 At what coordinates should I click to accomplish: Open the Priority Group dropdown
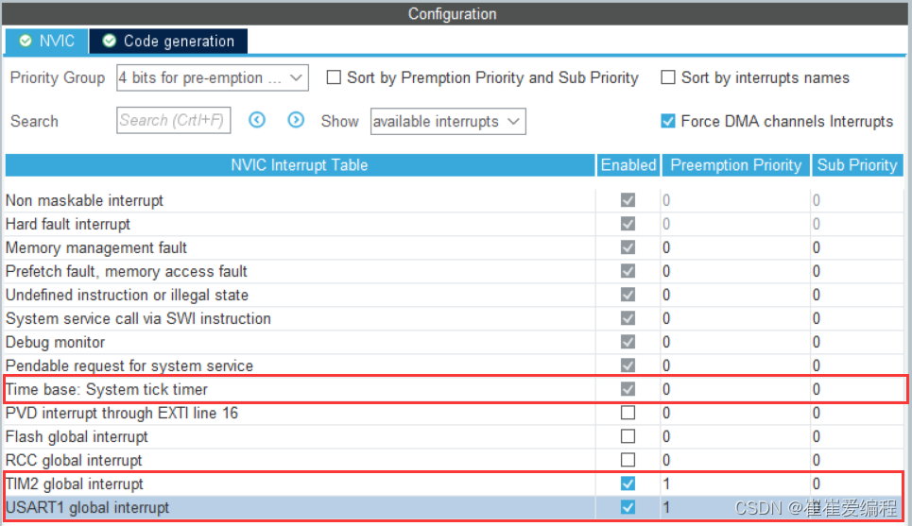(x=213, y=77)
